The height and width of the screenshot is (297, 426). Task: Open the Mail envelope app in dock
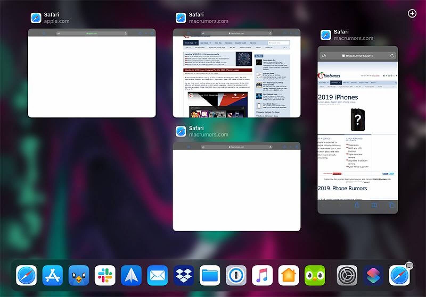click(157, 275)
